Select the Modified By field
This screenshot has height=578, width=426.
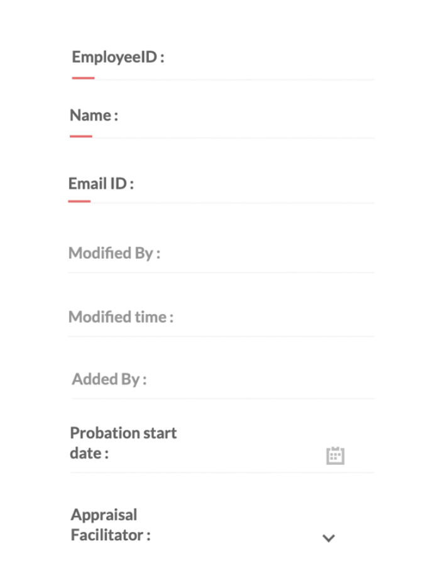coord(264,254)
